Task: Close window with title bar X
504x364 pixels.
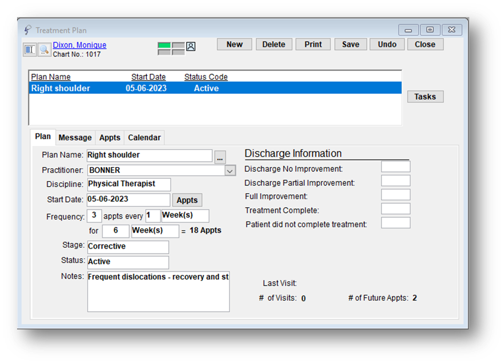Action: pyautogui.click(x=452, y=30)
